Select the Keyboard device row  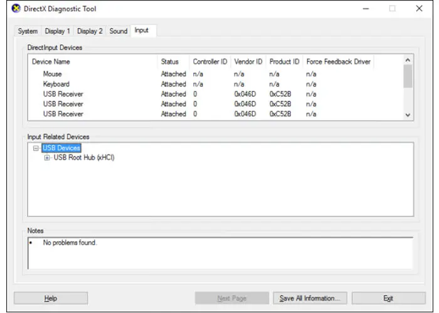pos(201,84)
